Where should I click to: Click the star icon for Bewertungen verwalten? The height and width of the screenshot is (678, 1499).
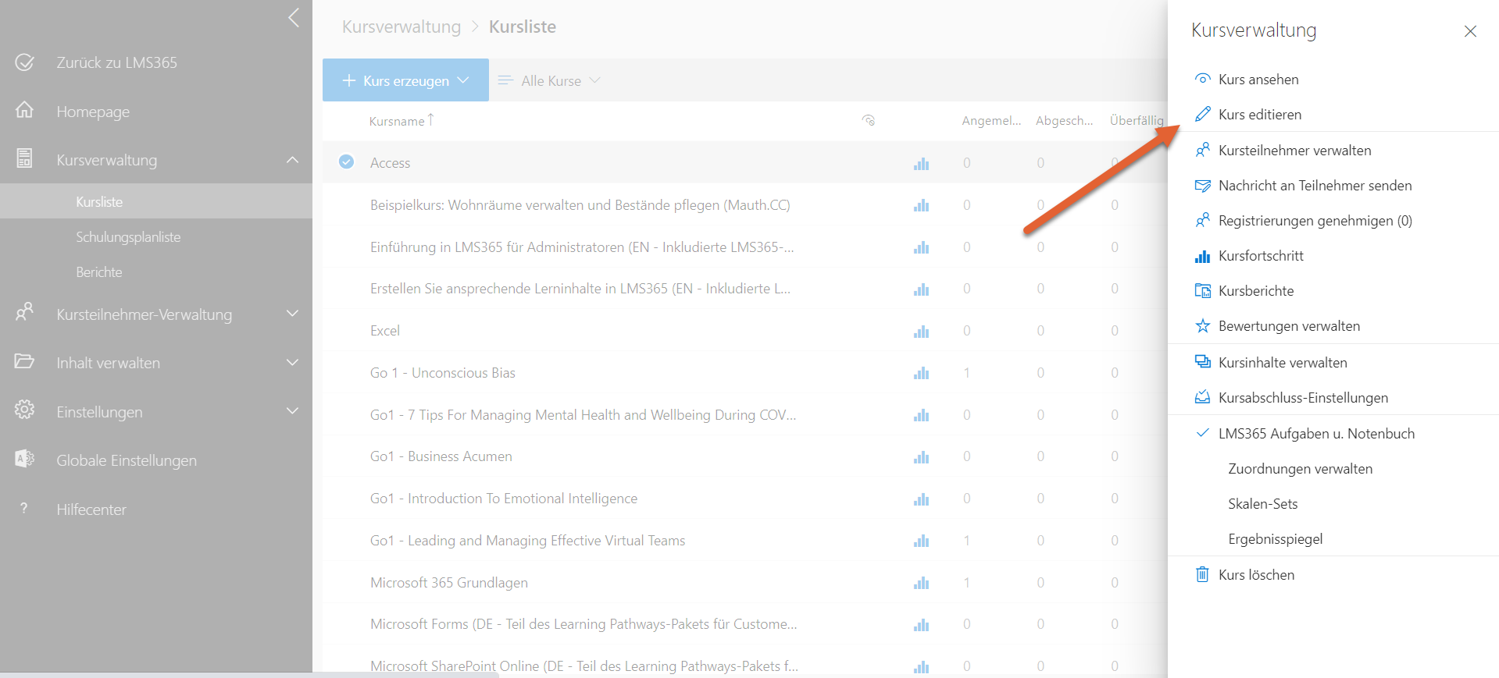pos(1202,326)
